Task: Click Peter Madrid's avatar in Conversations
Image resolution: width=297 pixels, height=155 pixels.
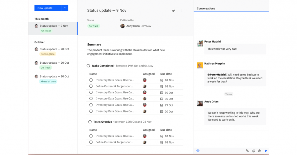Action: [200, 43]
